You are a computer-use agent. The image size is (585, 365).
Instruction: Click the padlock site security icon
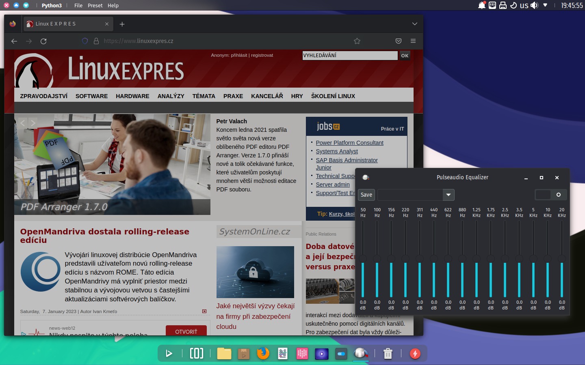tap(96, 41)
